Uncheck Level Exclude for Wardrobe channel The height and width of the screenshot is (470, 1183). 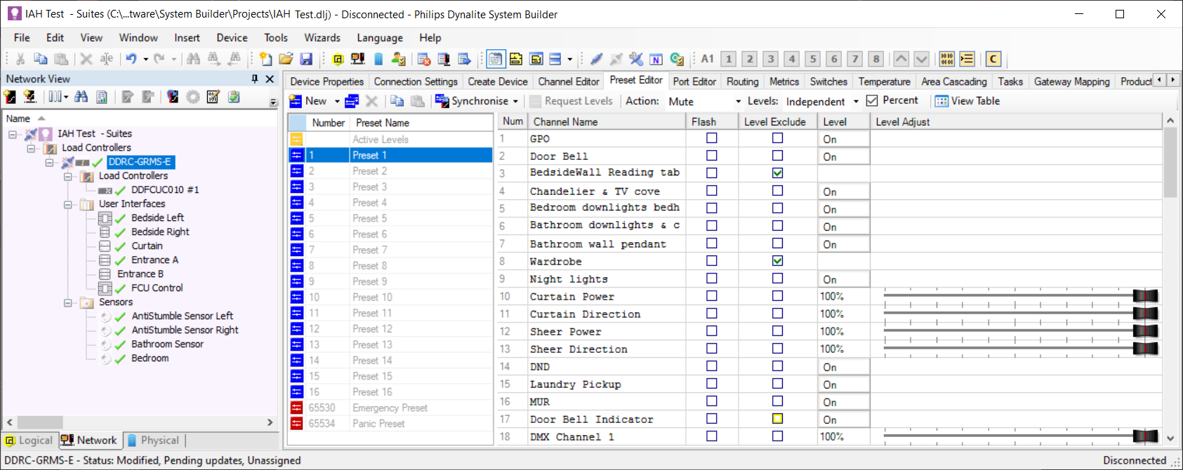click(777, 261)
